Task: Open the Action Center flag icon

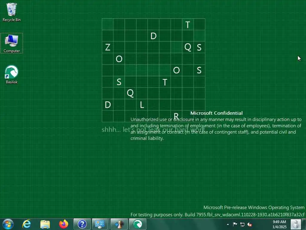Action: click(x=235, y=224)
